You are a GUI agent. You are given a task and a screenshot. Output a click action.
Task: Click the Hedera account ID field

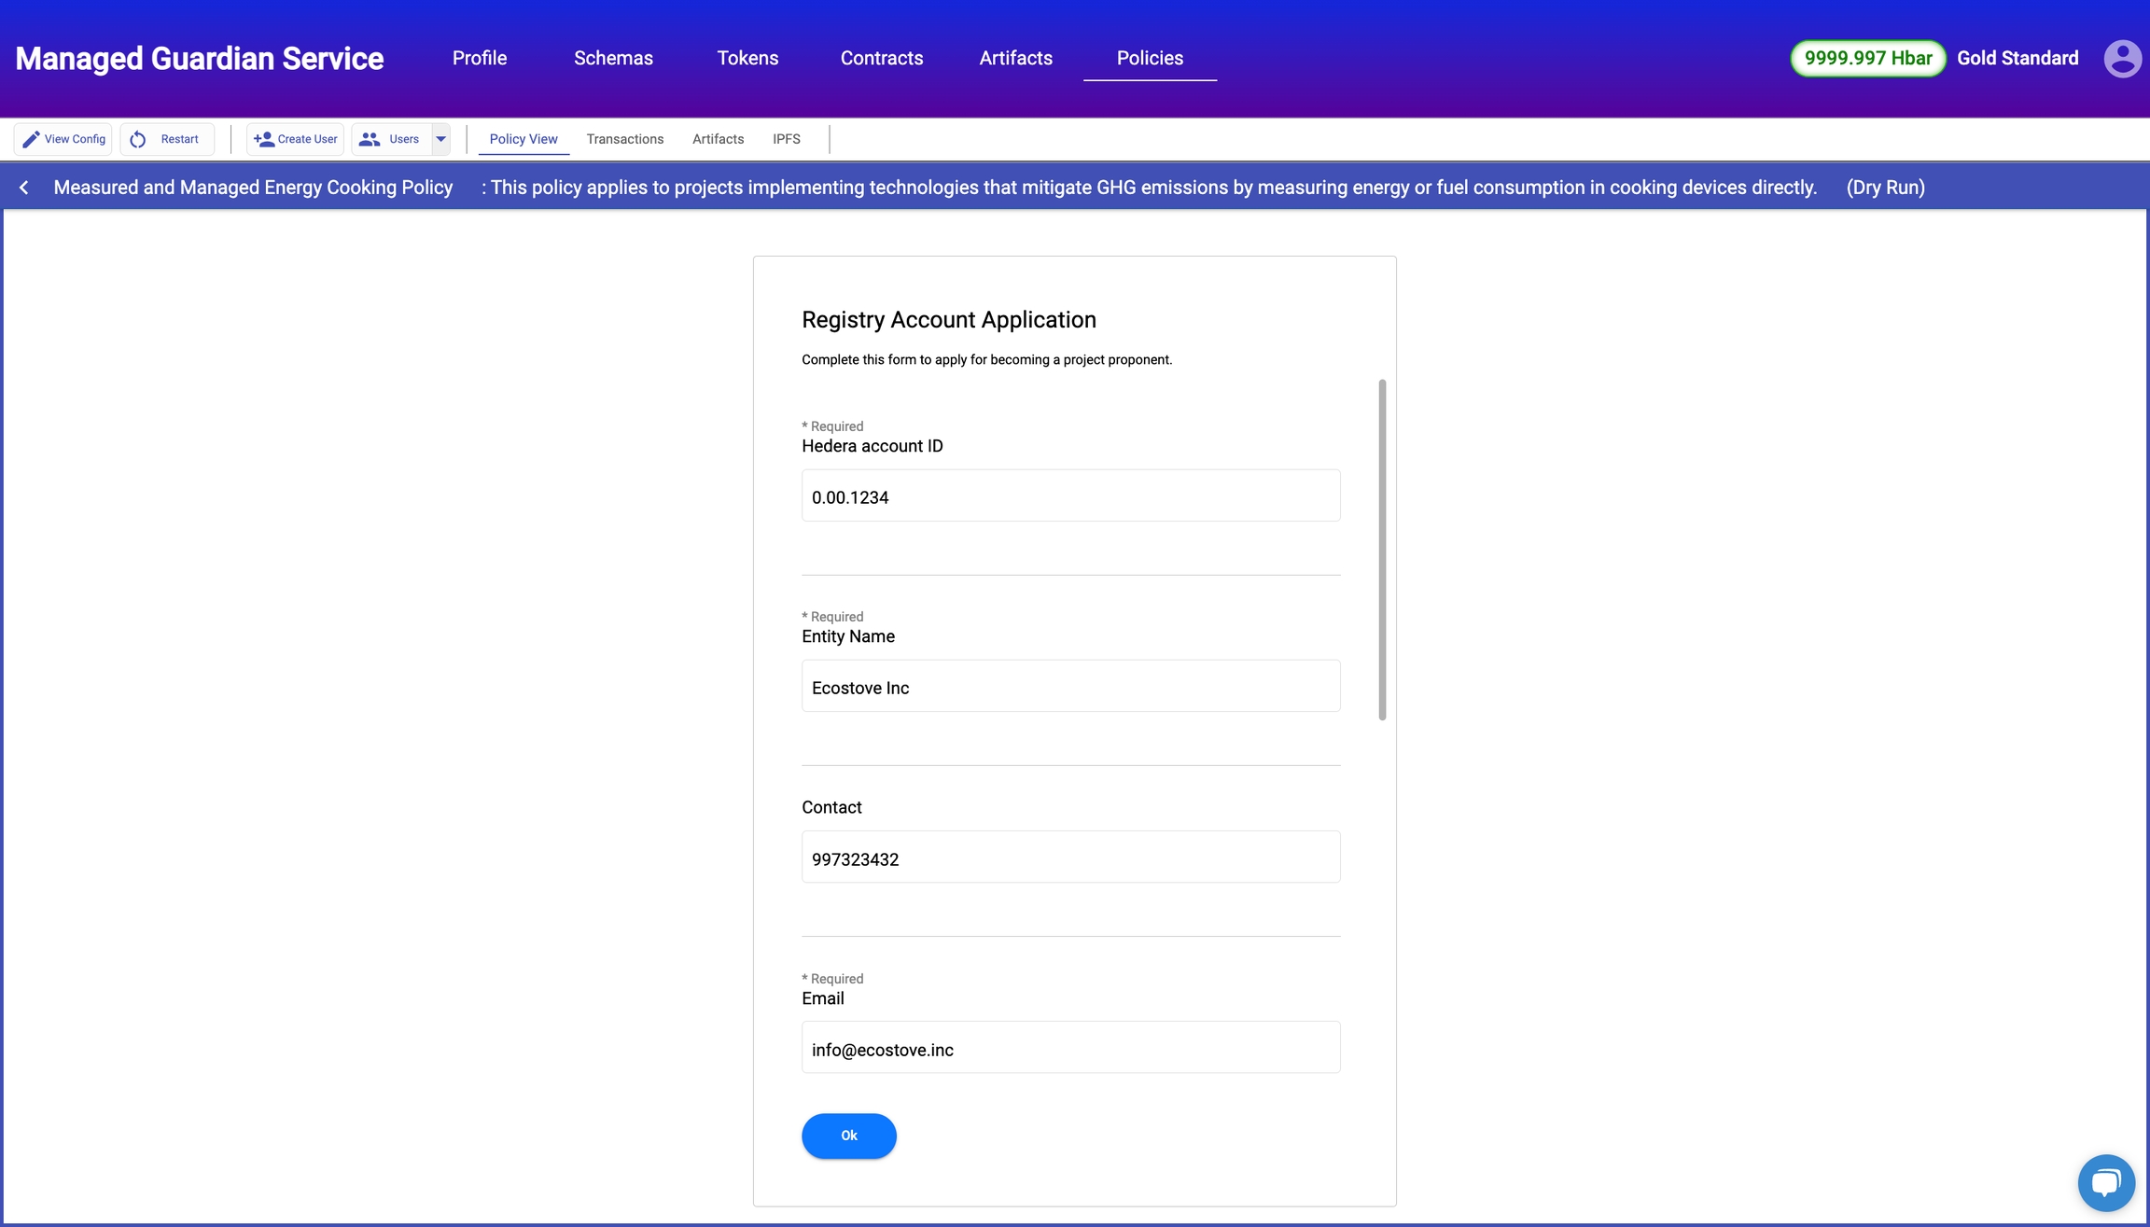pyautogui.click(x=1070, y=496)
